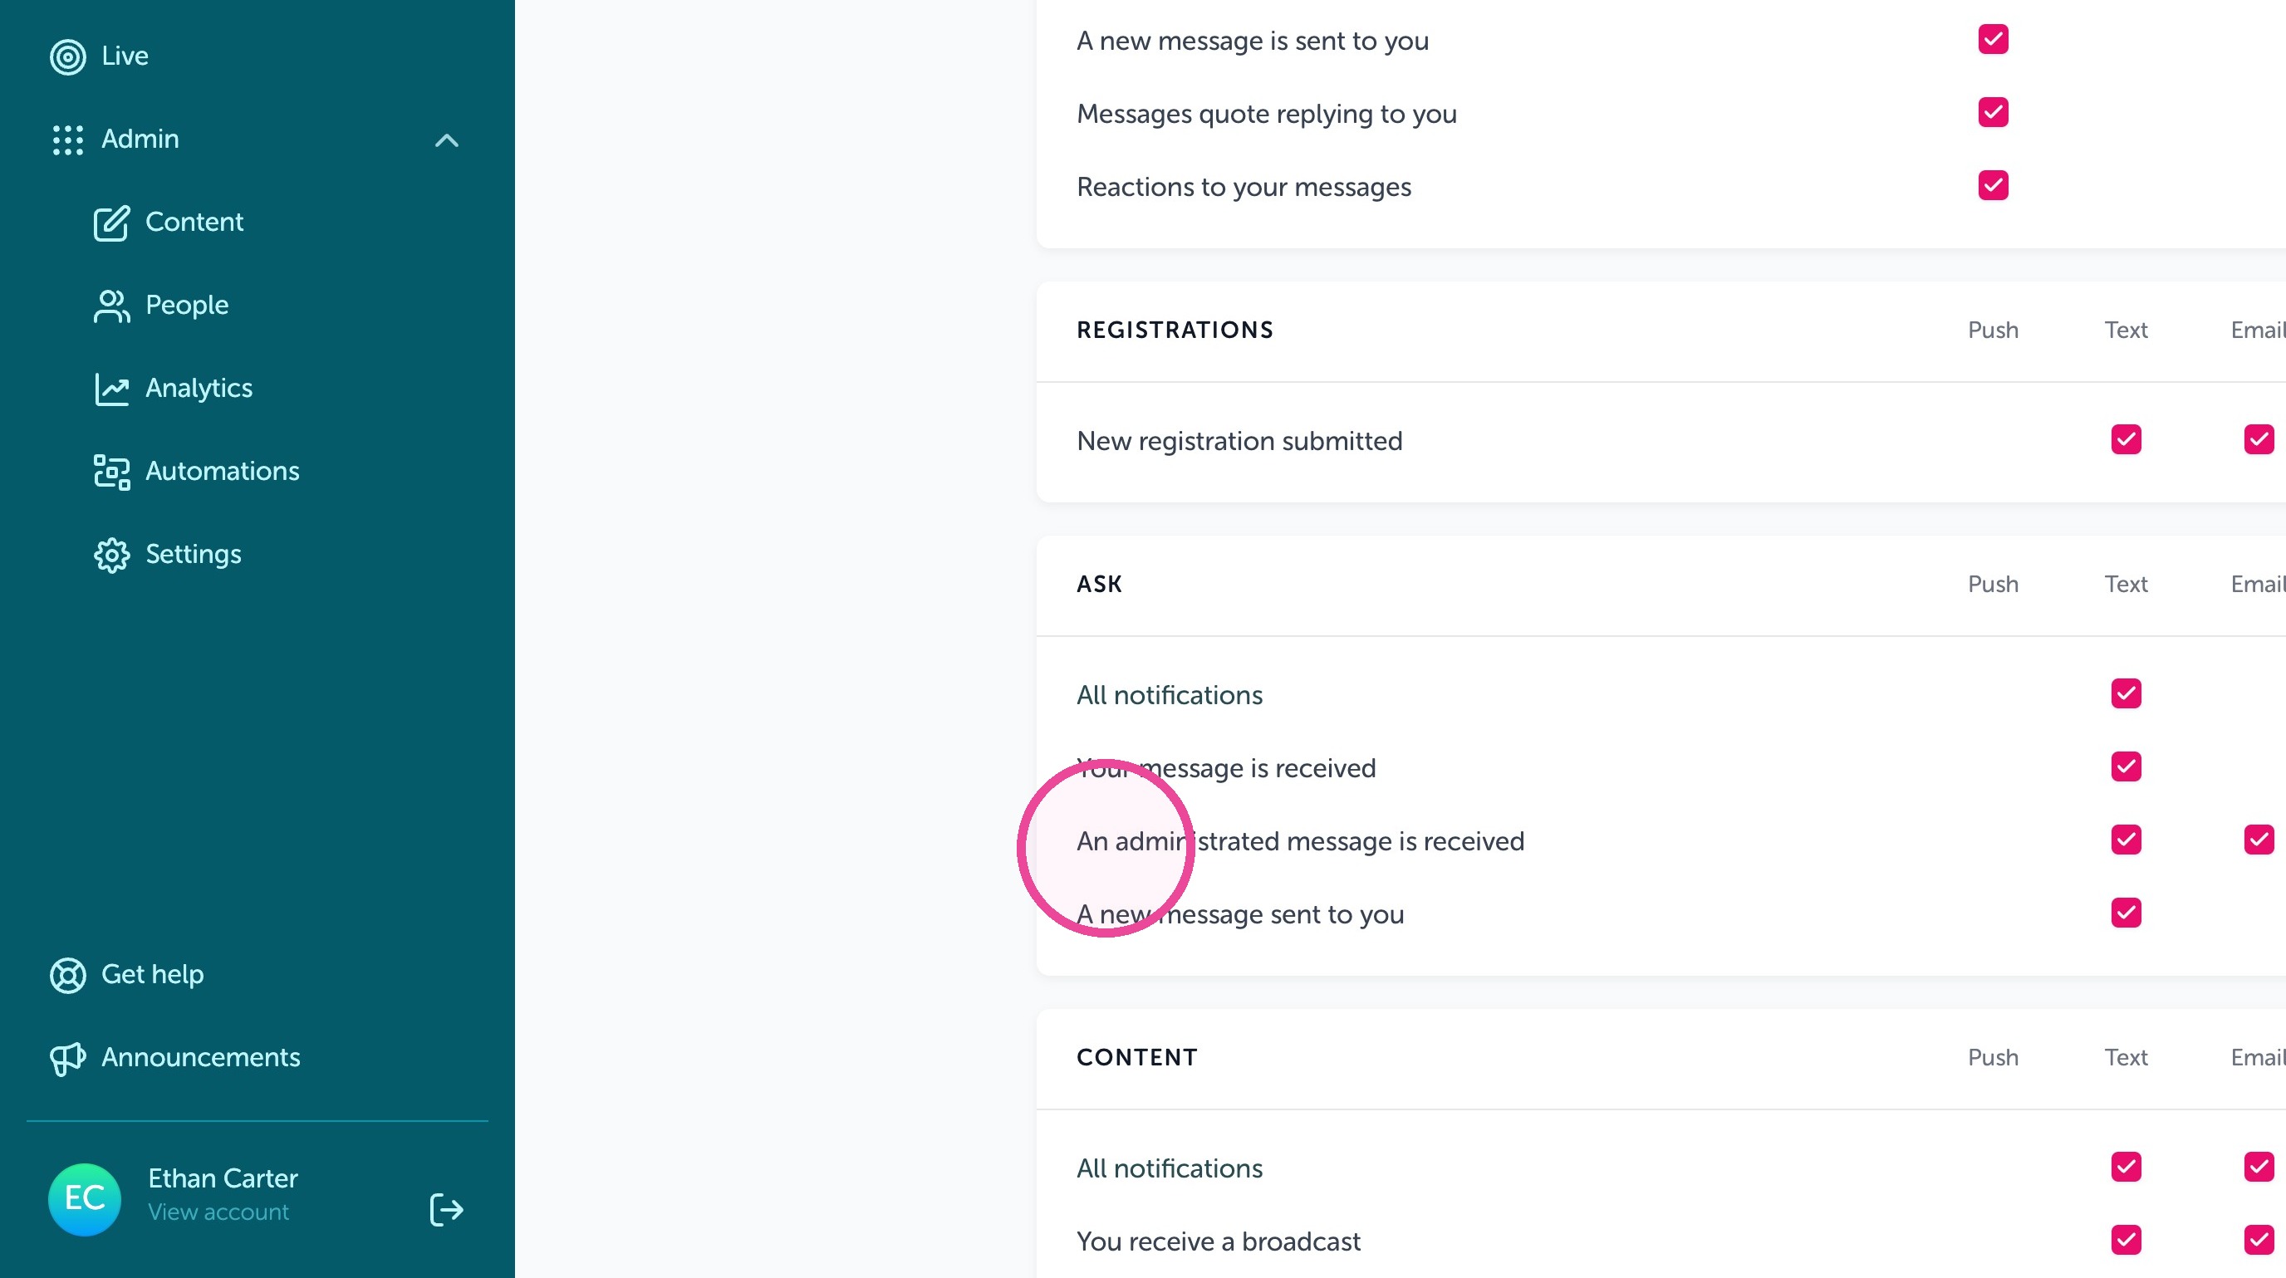
Task: Uncheck Push for Reactions to your messages
Action: [1993, 185]
